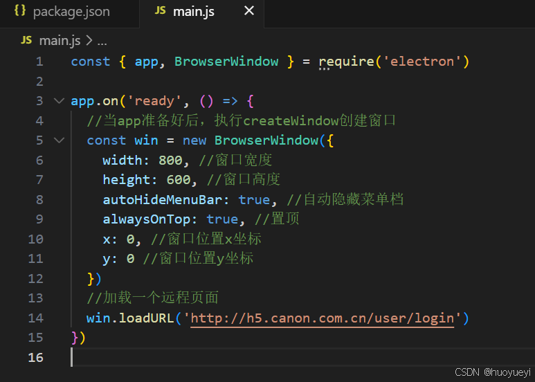Click the 窗口宽度 comment on line 6
This screenshot has width=535, height=382.
235,161
